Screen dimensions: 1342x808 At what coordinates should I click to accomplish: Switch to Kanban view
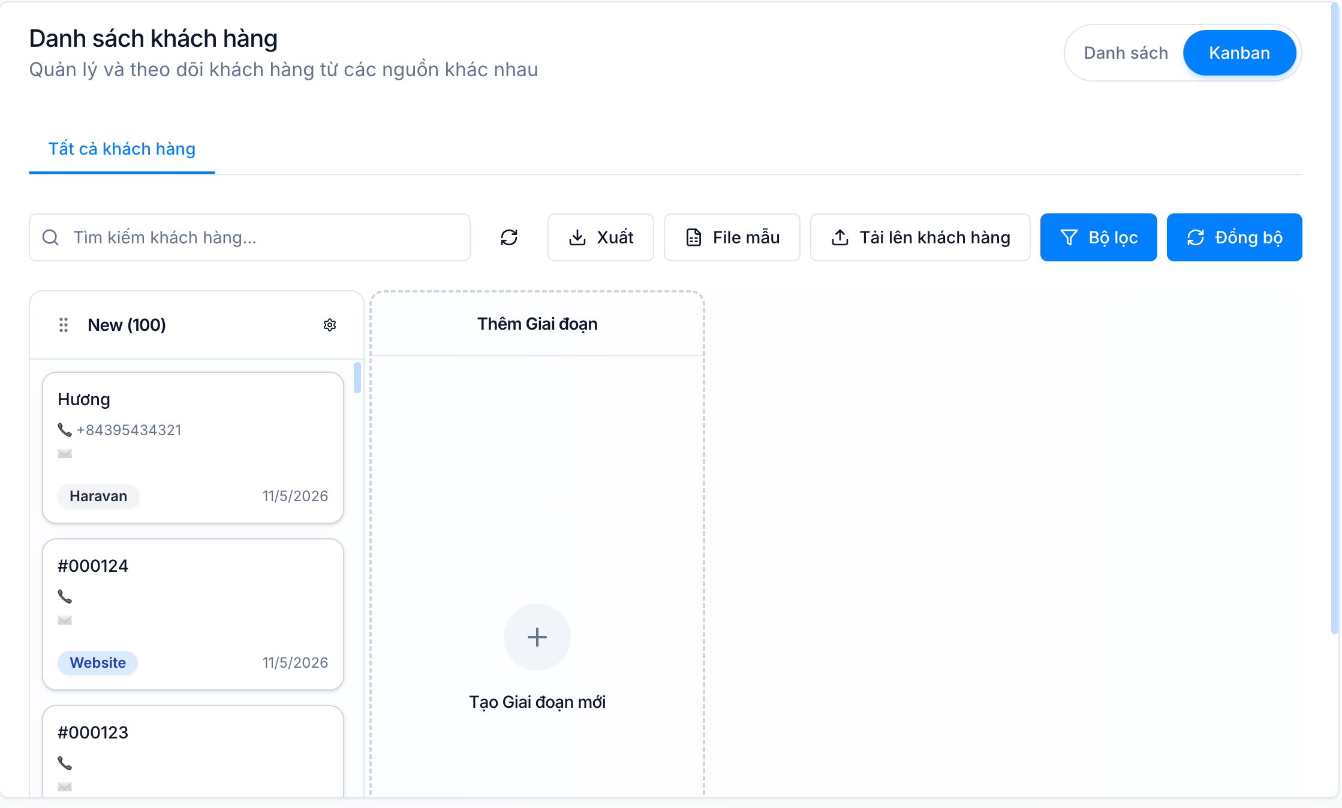click(1239, 53)
